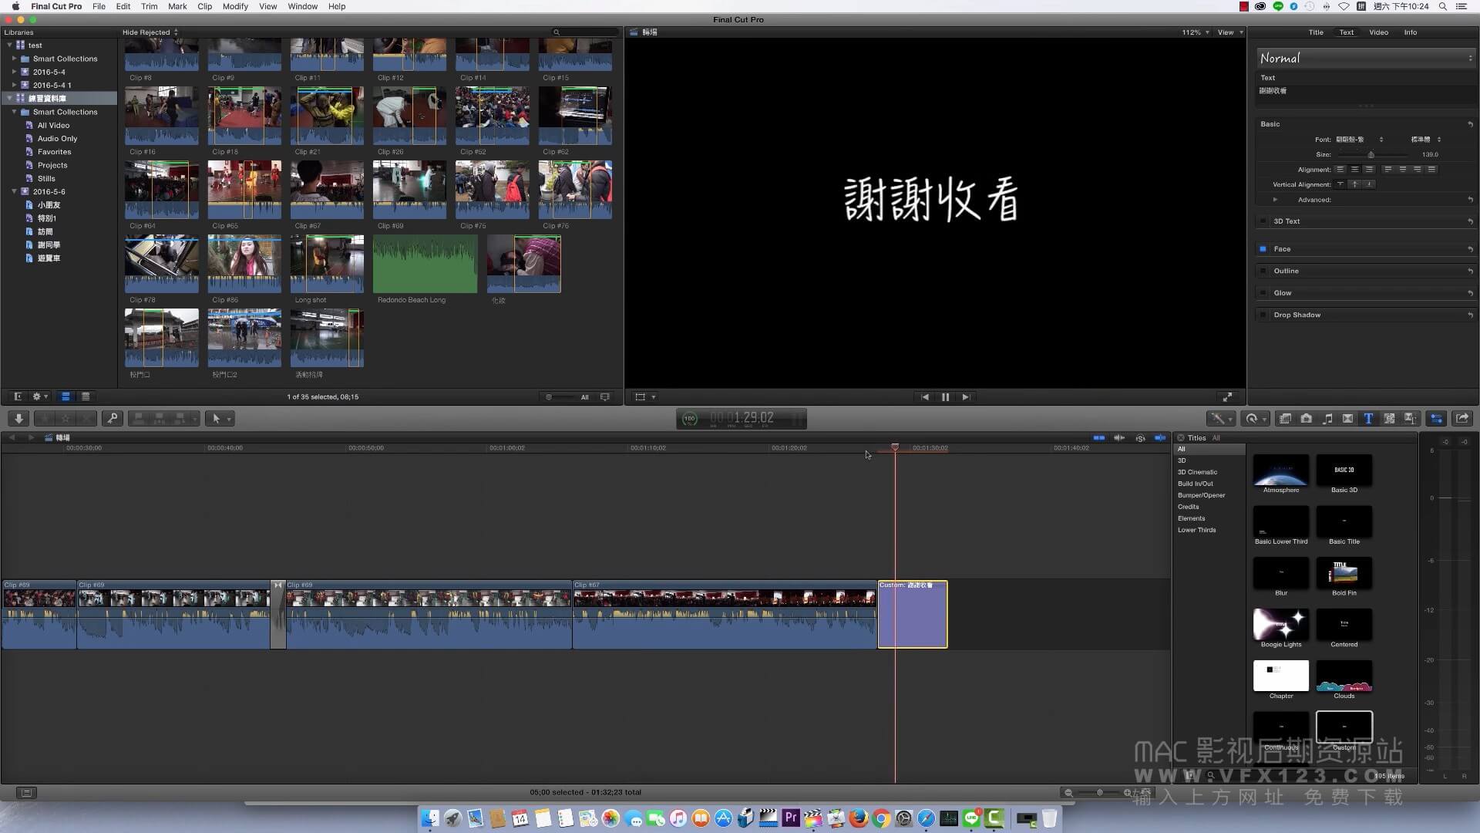Enable the 3D Text checkbox
Image resolution: width=1480 pixels, height=833 pixels.
pyautogui.click(x=1263, y=221)
